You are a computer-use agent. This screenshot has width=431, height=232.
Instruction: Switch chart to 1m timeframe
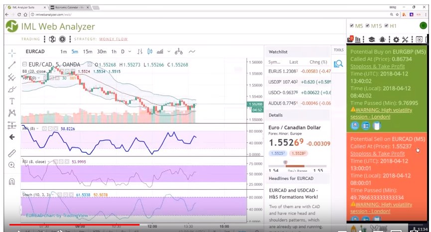[63, 51]
